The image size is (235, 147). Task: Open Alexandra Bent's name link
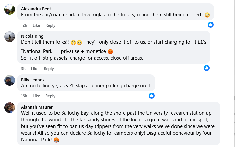coord(36,9)
